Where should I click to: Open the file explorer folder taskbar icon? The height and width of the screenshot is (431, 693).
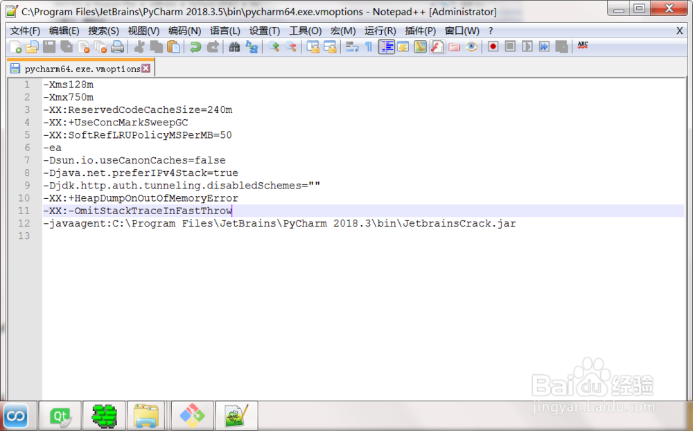pyautogui.click(x=146, y=416)
